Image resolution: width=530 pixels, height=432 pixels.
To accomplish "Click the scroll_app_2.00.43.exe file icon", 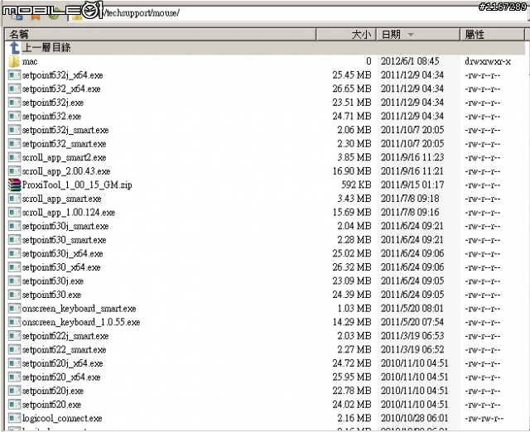I will 14,171.
